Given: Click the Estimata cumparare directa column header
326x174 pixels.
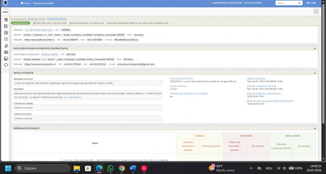Looking at the screenshot, I should click(281, 146).
